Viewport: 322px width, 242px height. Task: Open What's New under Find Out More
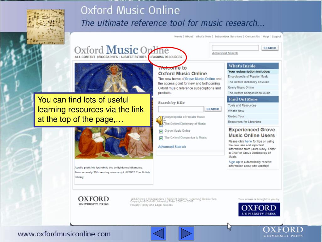coord(236,111)
